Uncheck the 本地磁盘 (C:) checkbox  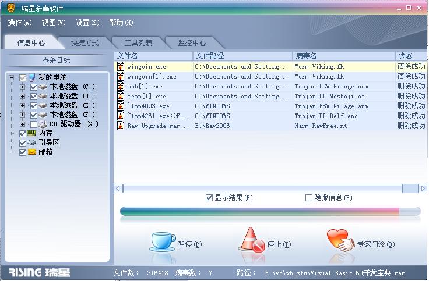click(x=34, y=87)
